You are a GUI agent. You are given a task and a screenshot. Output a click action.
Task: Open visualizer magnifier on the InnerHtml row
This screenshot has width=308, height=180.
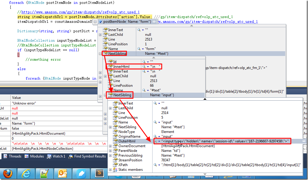tap(144, 67)
